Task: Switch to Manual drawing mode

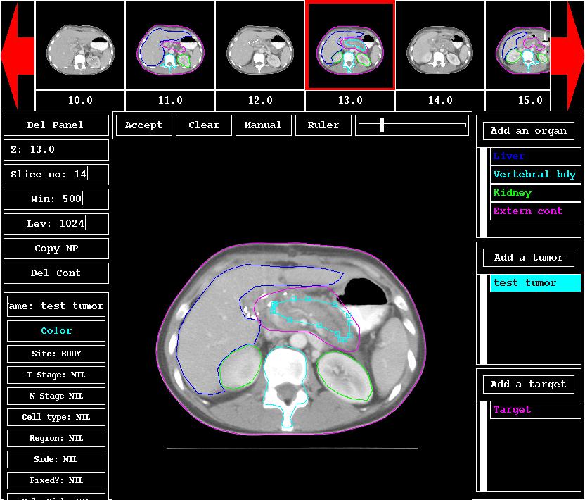Action: pos(263,125)
